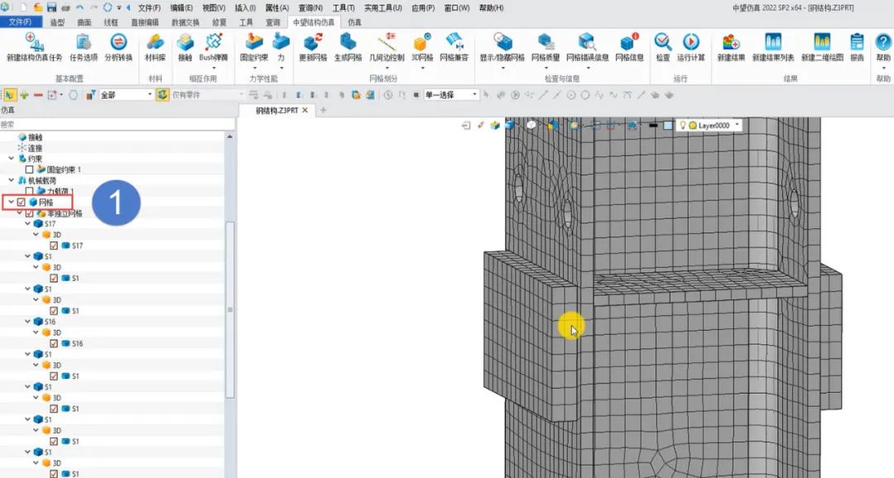Enable the 固定约束 1 checkbox
894x478 pixels.
[30, 169]
